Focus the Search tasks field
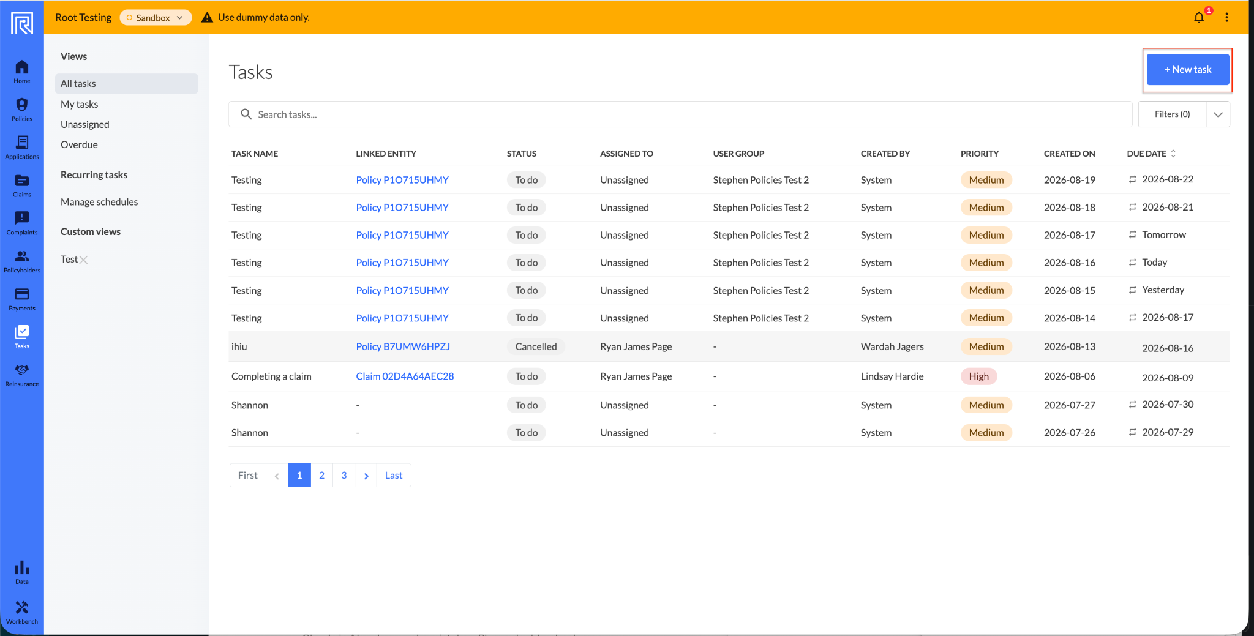Screen dimensions: 1254x636 click(x=680, y=114)
